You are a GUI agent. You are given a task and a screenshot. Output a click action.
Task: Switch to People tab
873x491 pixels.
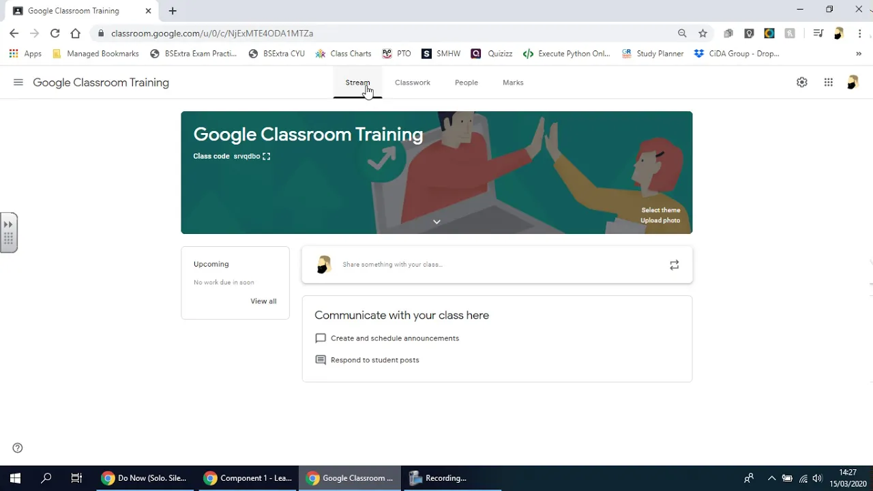coord(467,83)
